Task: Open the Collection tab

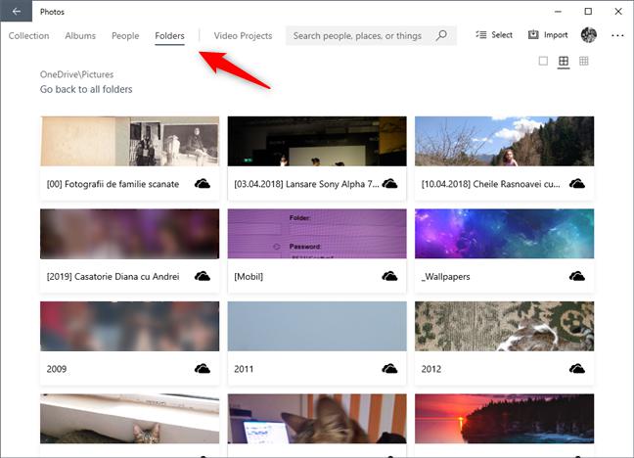Action: 28,35
